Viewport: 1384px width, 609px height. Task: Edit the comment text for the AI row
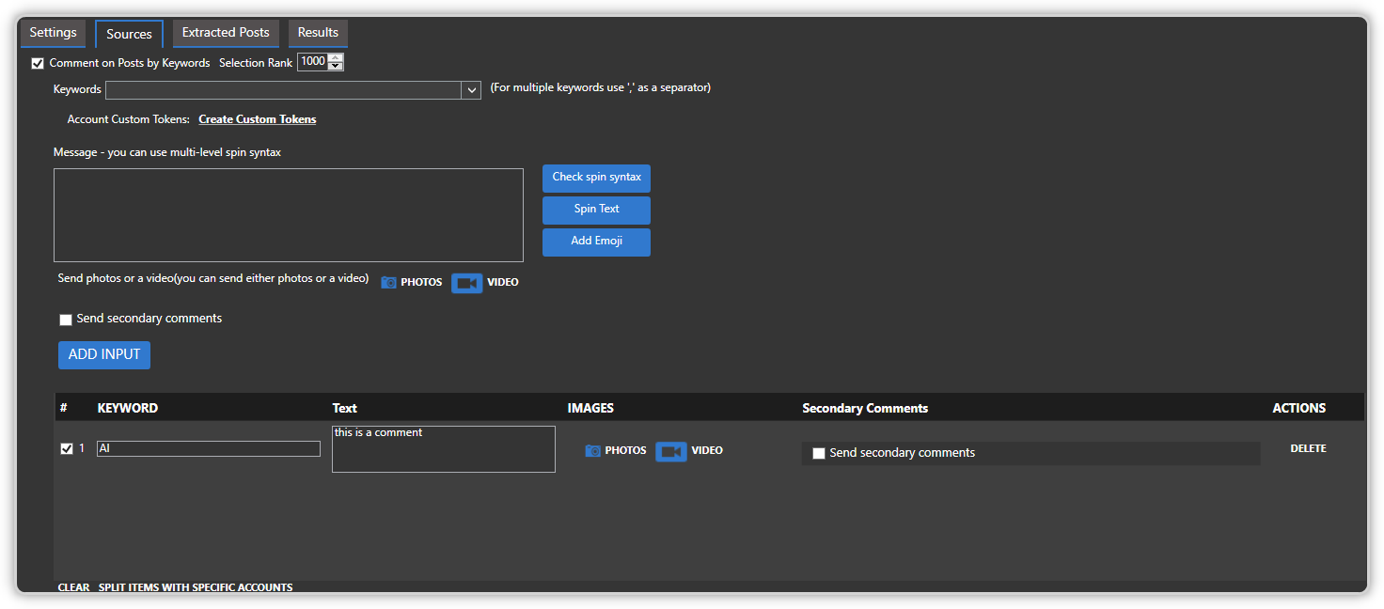[x=443, y=448]
